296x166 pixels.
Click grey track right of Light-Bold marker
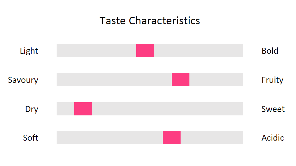coord(199,51)
